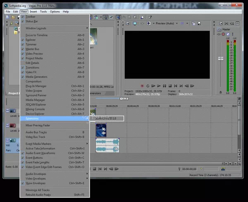
Task: Open the Insert menu
Action: tap(33, 12)
